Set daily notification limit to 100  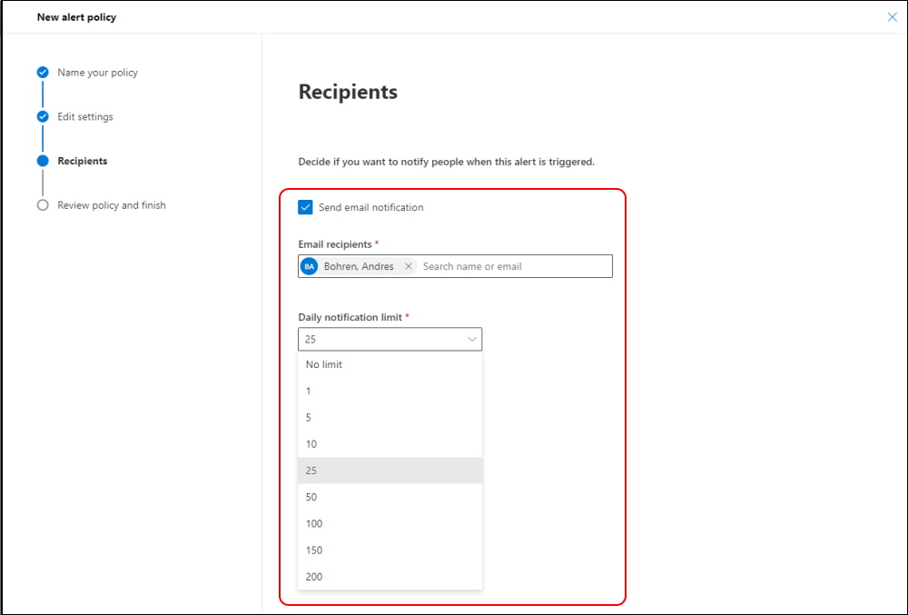click(x=390, y=523)
